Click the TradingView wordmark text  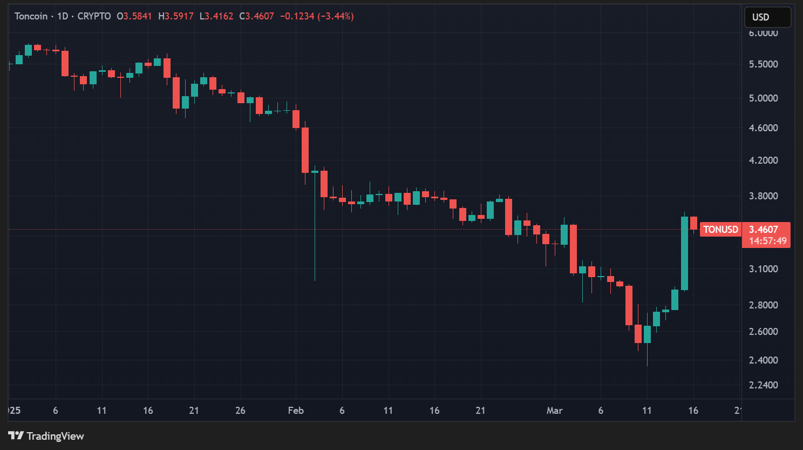[55, 436]
